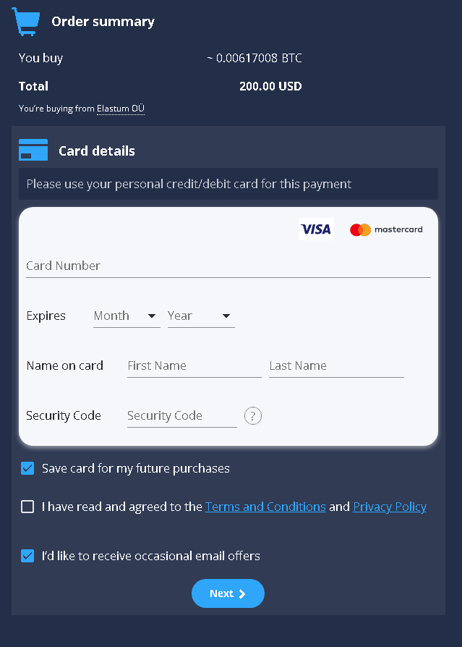The image size is (462, 647).
Task: Click the First Name input
Action: [194, 366]
